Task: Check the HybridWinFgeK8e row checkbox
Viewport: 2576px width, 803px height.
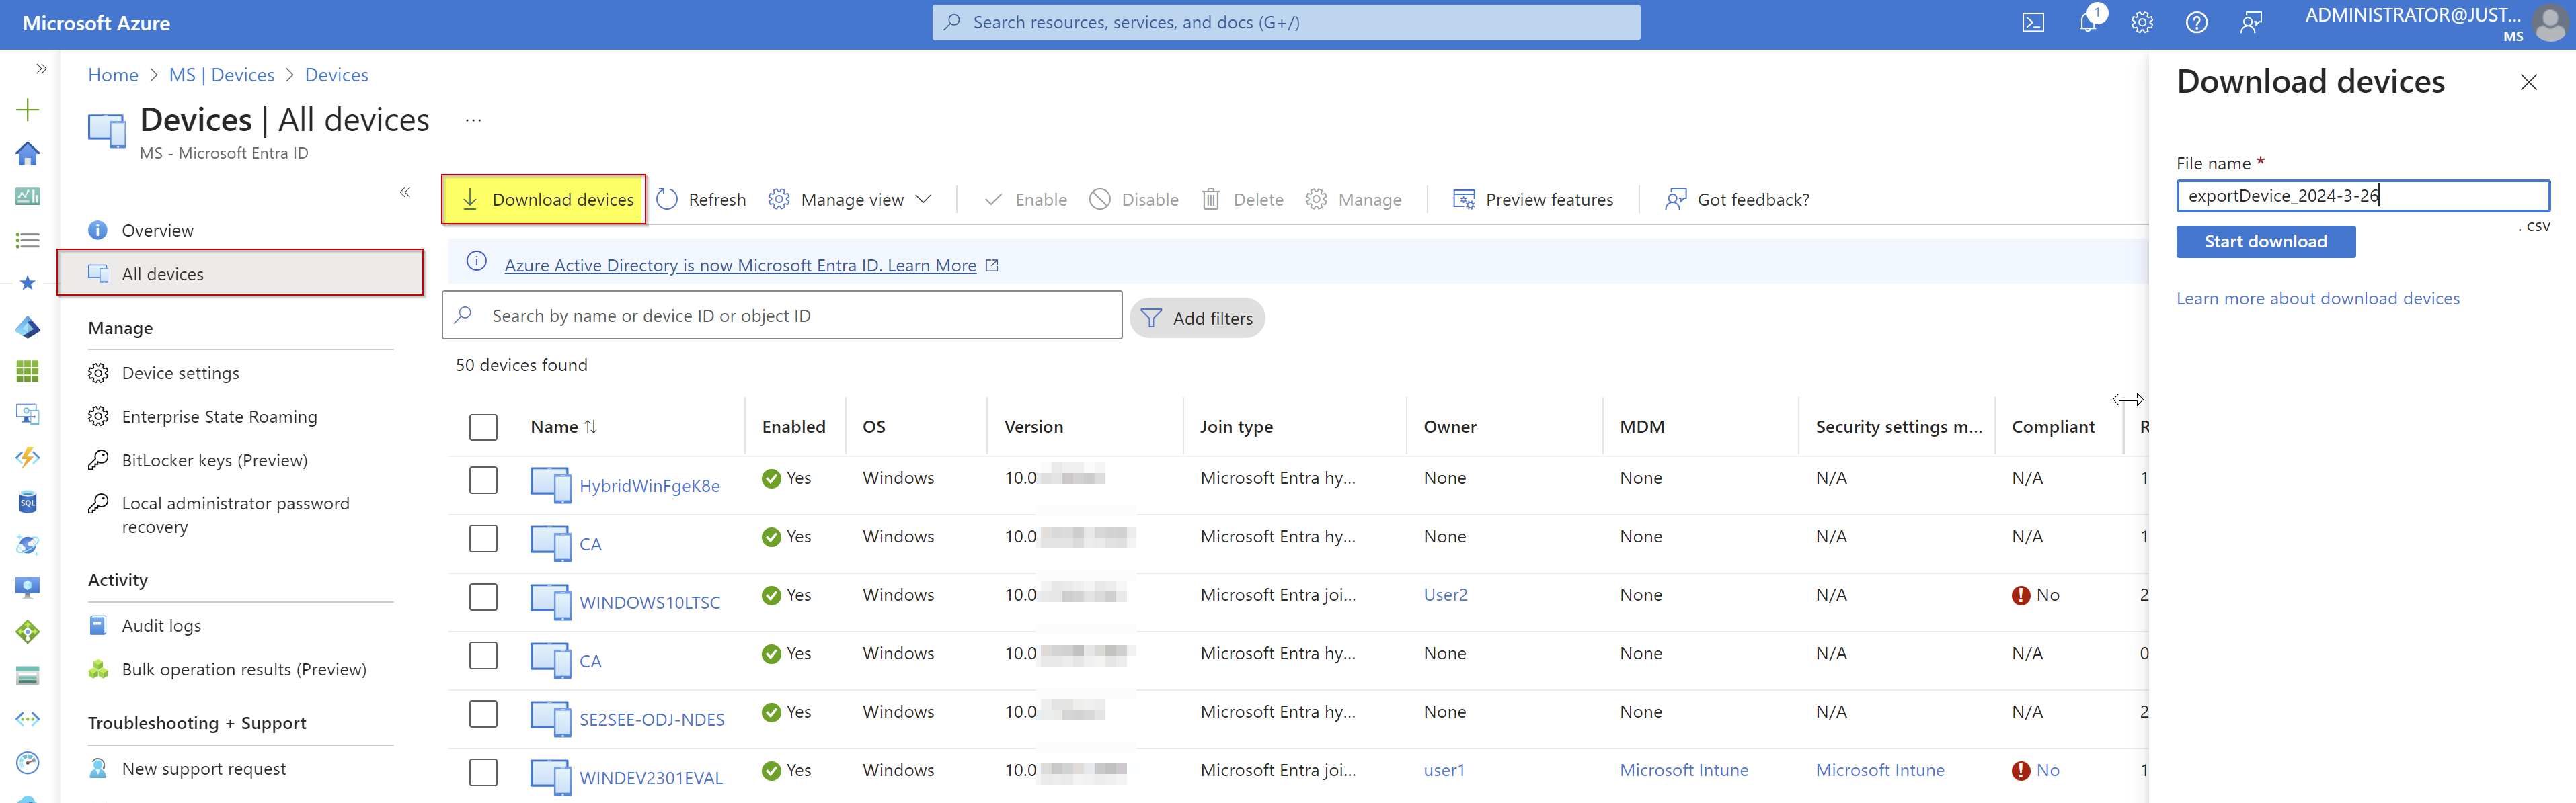Action: pyautogui.click(x=483, y=479)
